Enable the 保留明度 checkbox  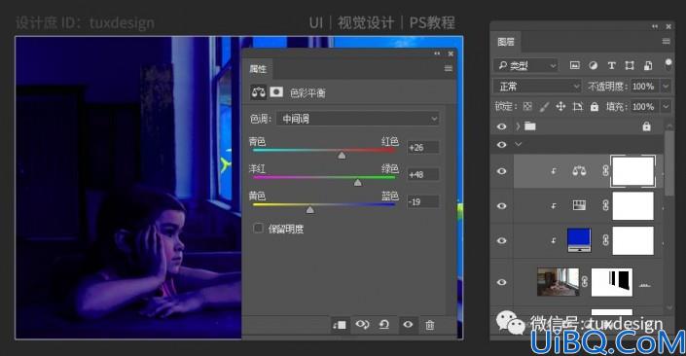pyautogui.click(x=258, y=229)
